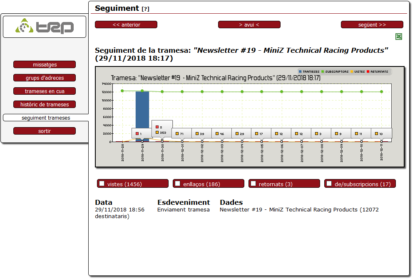Open the missatges section
The width and height of the screenshot is (415, 280).
coord(45,64)
